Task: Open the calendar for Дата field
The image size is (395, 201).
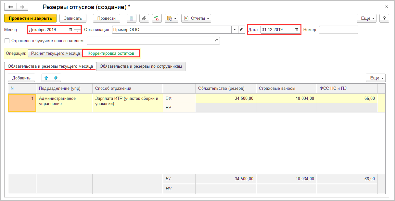Action: coord(296,30)
